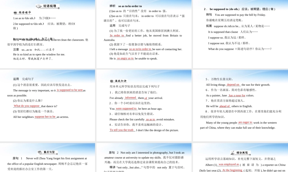Click prompt '(2) 你认为那是什么舞？'
This screenshot has width=288, height=172.
tap(28, 101)
